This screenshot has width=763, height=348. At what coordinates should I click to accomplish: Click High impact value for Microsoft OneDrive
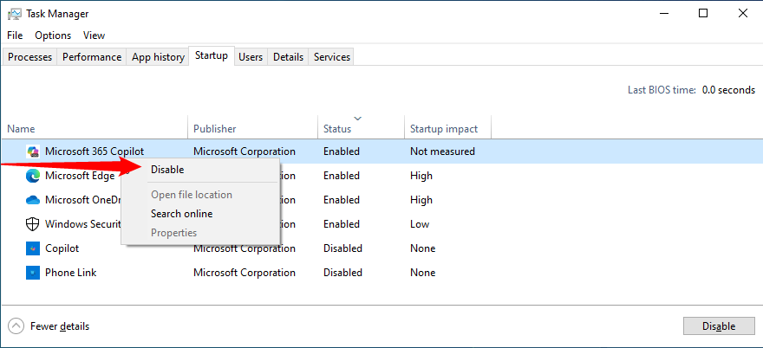pos(421,200)
